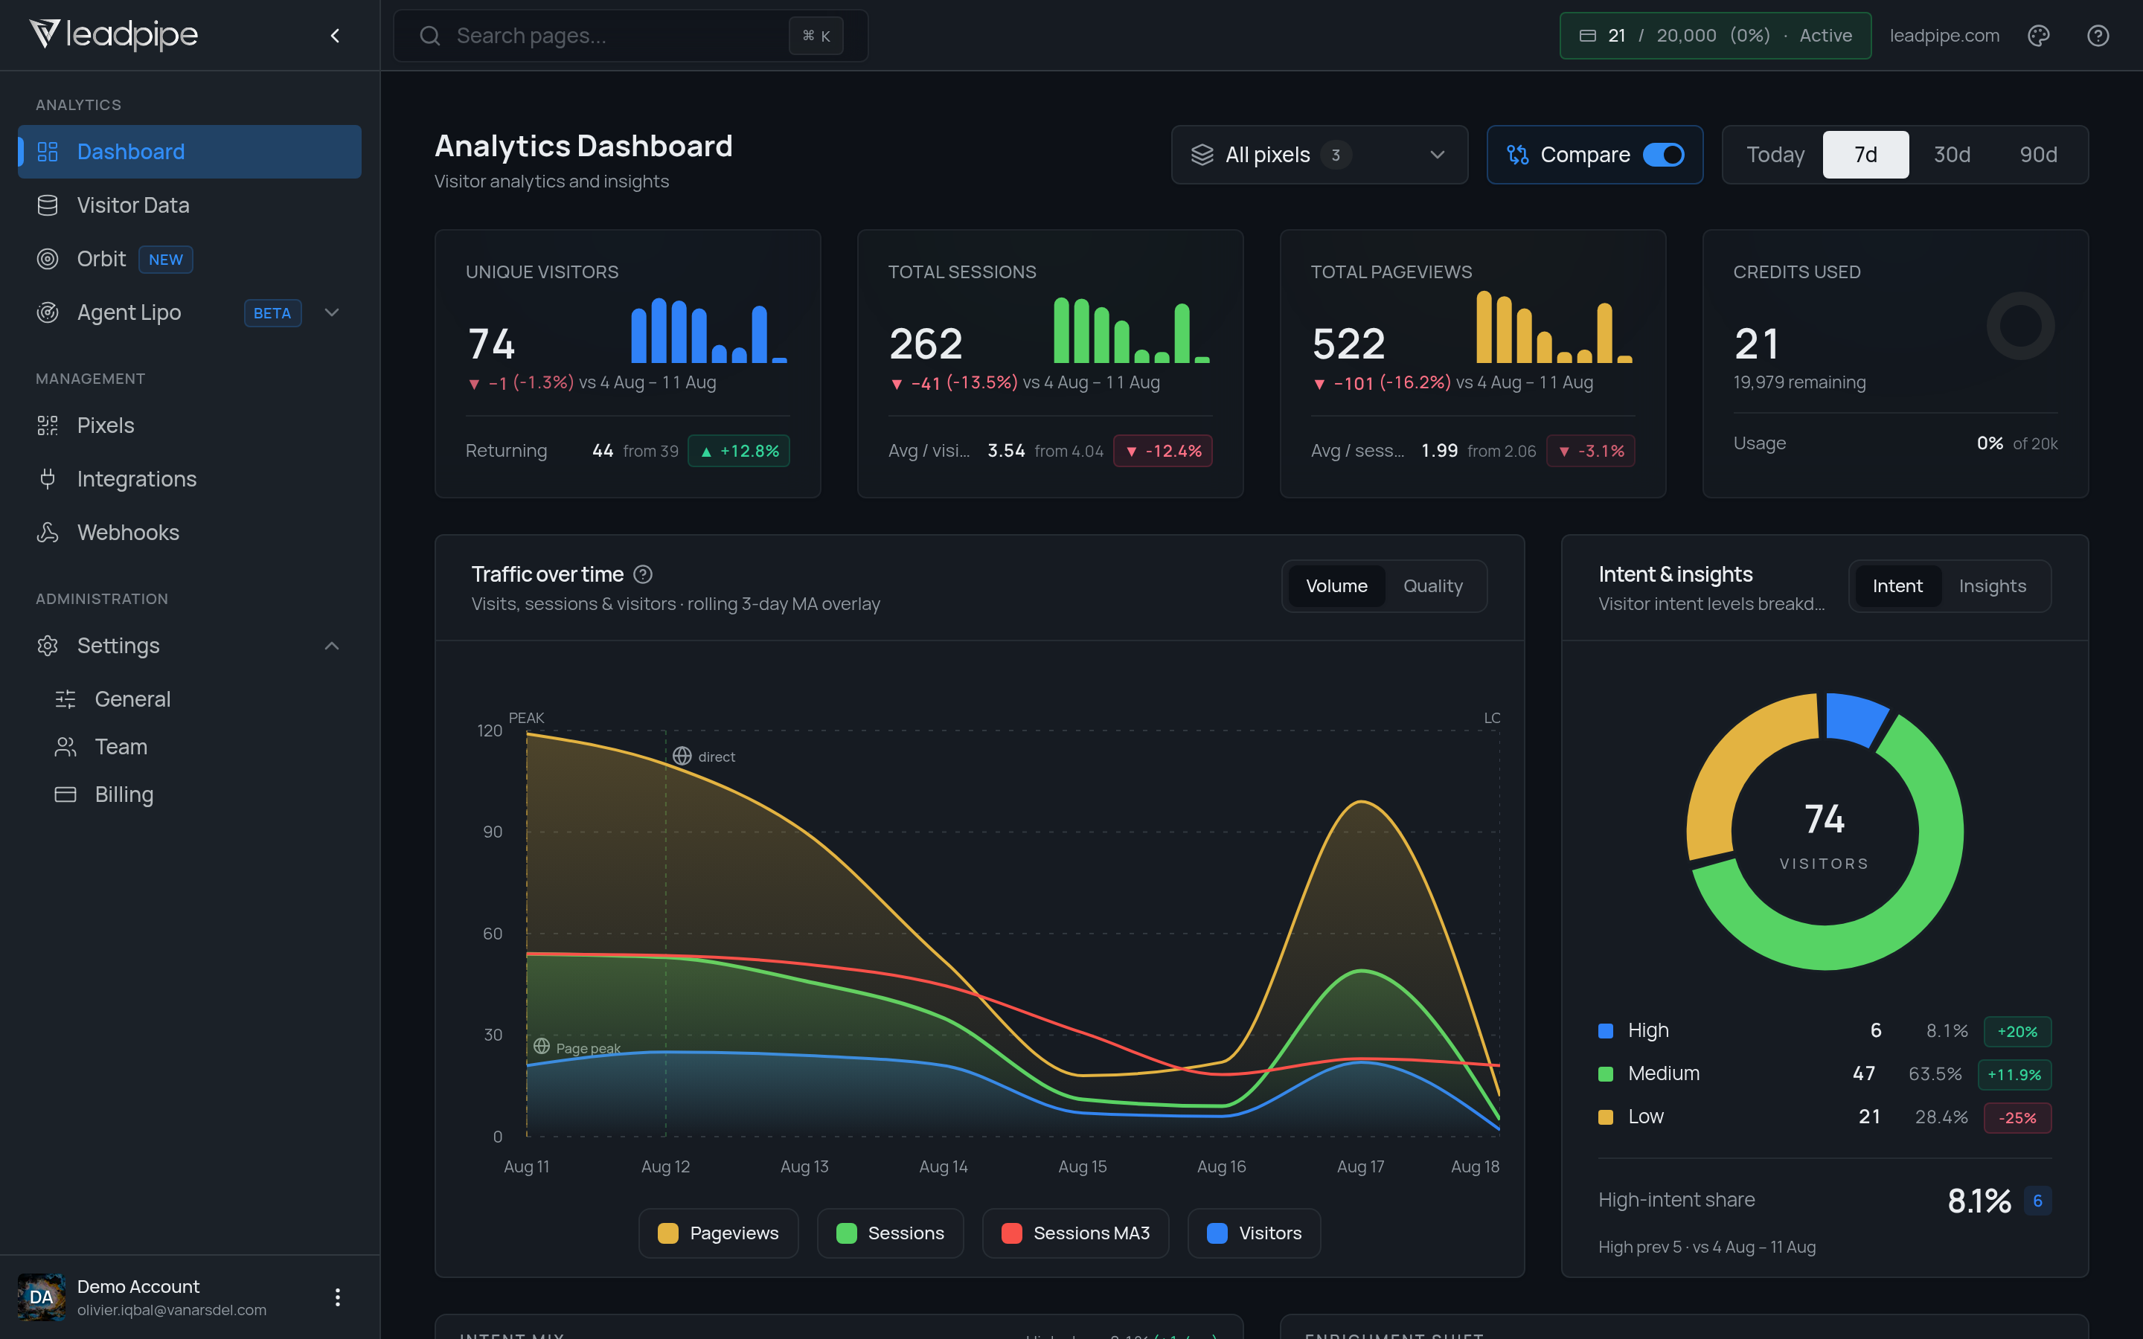
Task: Click the Agent Lipo icon
Action: tap(48, 312)
